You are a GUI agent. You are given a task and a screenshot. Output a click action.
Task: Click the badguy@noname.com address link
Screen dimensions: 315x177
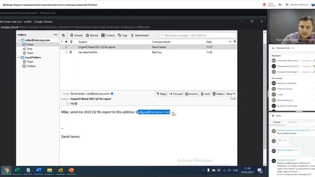(x=153, y=112)
